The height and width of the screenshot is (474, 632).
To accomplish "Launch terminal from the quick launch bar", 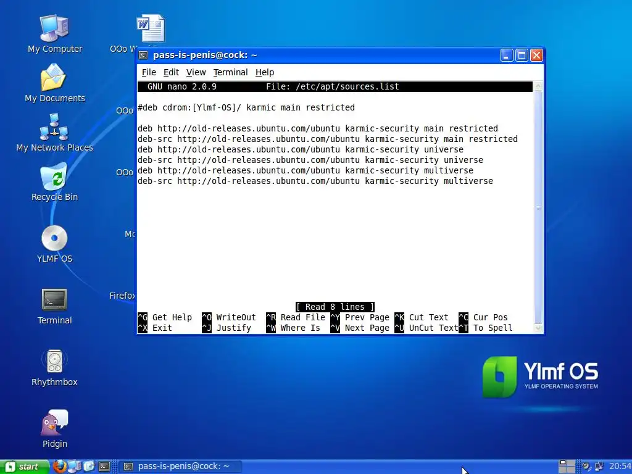I will pos(104,467).
